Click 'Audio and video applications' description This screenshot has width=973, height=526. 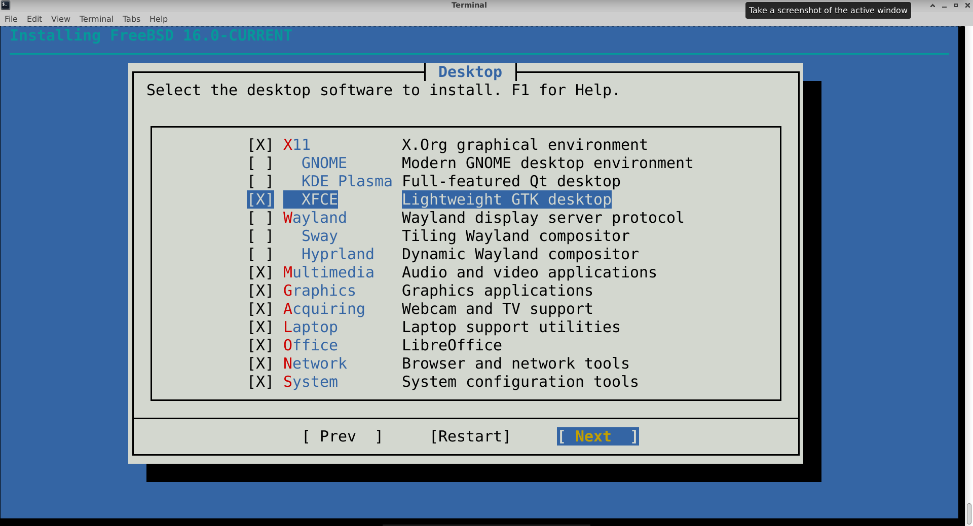529,272
